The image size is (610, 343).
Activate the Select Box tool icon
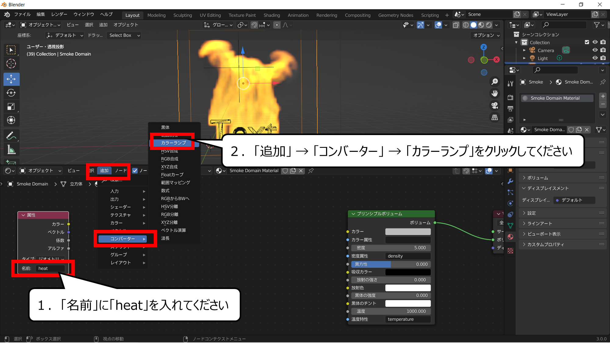(x=11, y=50)
